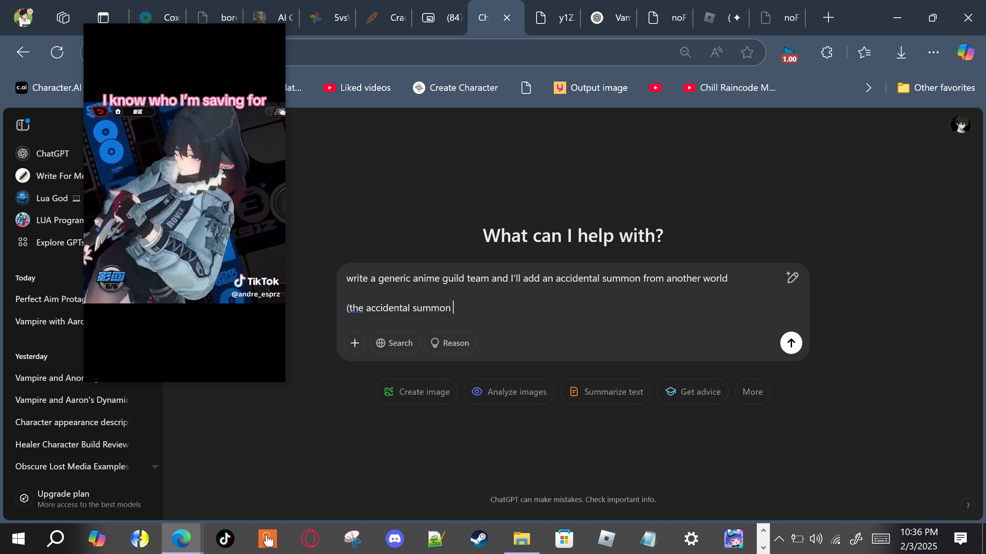Open the Create Character bookmark

[x=455, y=88]
